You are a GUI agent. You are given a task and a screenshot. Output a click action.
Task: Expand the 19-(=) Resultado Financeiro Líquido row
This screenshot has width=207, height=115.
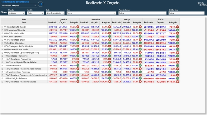tap(2, 82)
